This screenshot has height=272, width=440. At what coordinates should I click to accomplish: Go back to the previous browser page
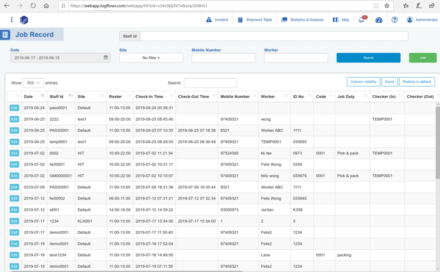coord(7,6)
